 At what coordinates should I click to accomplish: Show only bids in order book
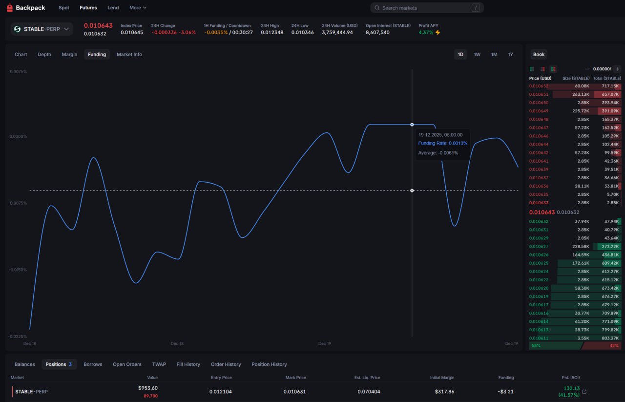point(532,69)
